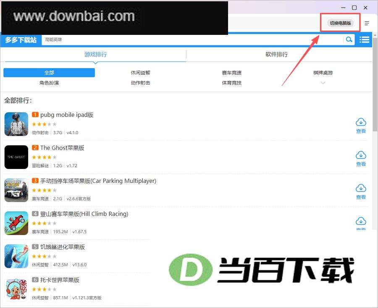Click the 切换电脑版 button
The width and height of the screenshot is (378, 308).
click(x=340, y=23)
